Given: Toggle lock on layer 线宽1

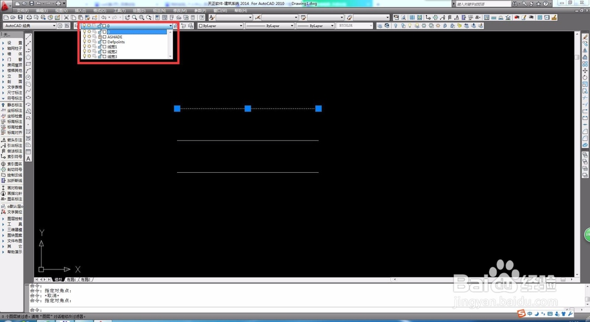Looking at the screenshot, I should 100,47.
